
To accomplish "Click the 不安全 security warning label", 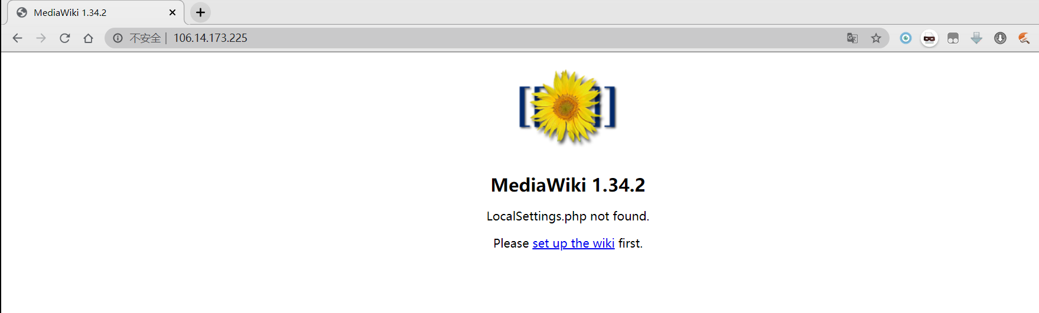I will point(145,38).
